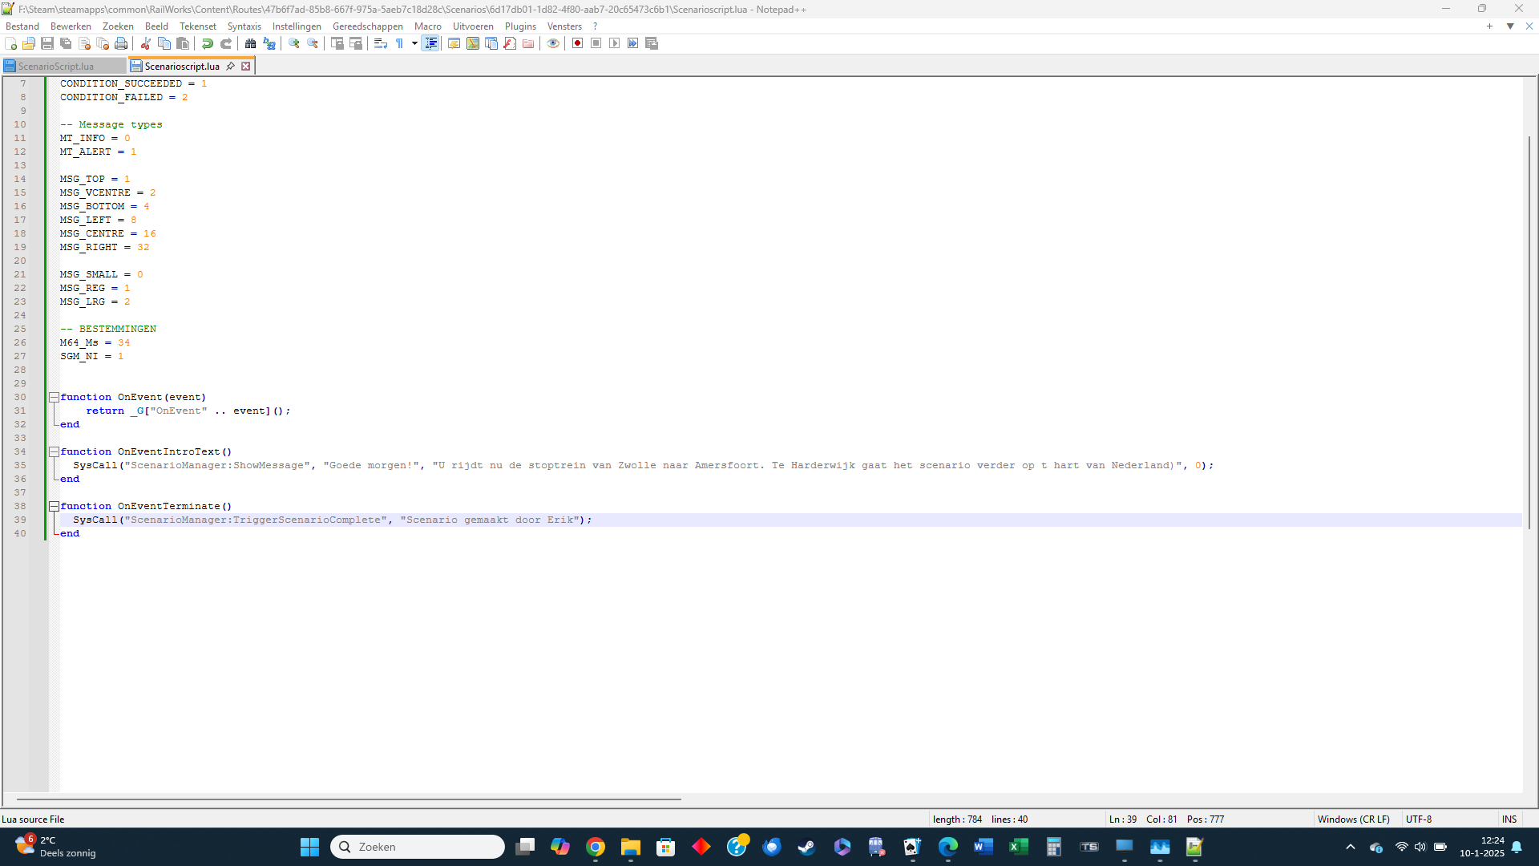Open Folder as Workspace panel
Screen dimensions: 1539x866
[528, 43]
